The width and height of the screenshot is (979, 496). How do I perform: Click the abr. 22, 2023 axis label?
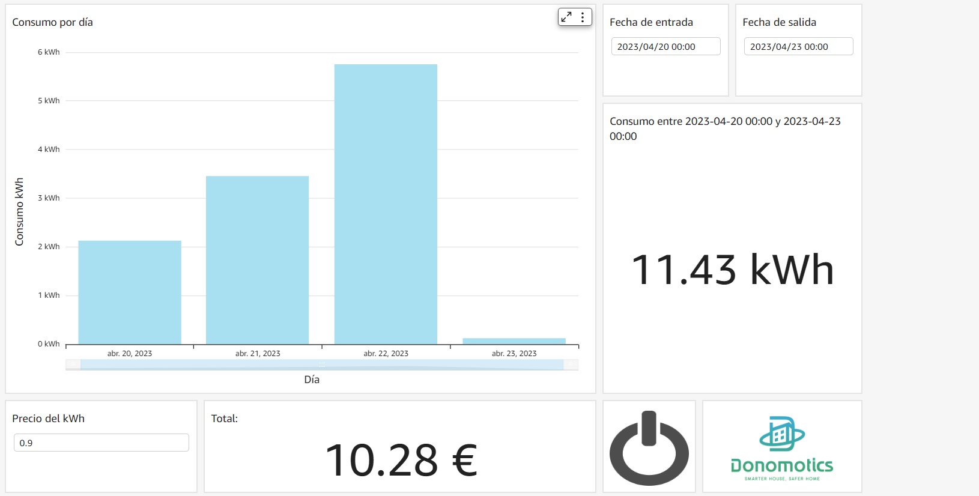[386, 354]
